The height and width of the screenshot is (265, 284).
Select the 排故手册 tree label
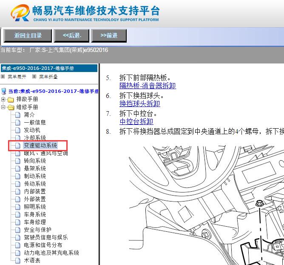click(27, 99)
